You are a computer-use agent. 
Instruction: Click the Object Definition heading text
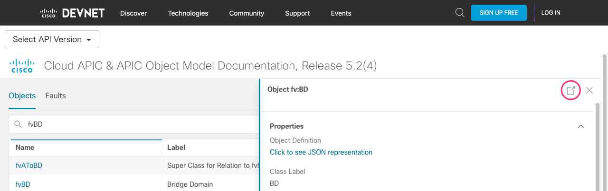295,140
